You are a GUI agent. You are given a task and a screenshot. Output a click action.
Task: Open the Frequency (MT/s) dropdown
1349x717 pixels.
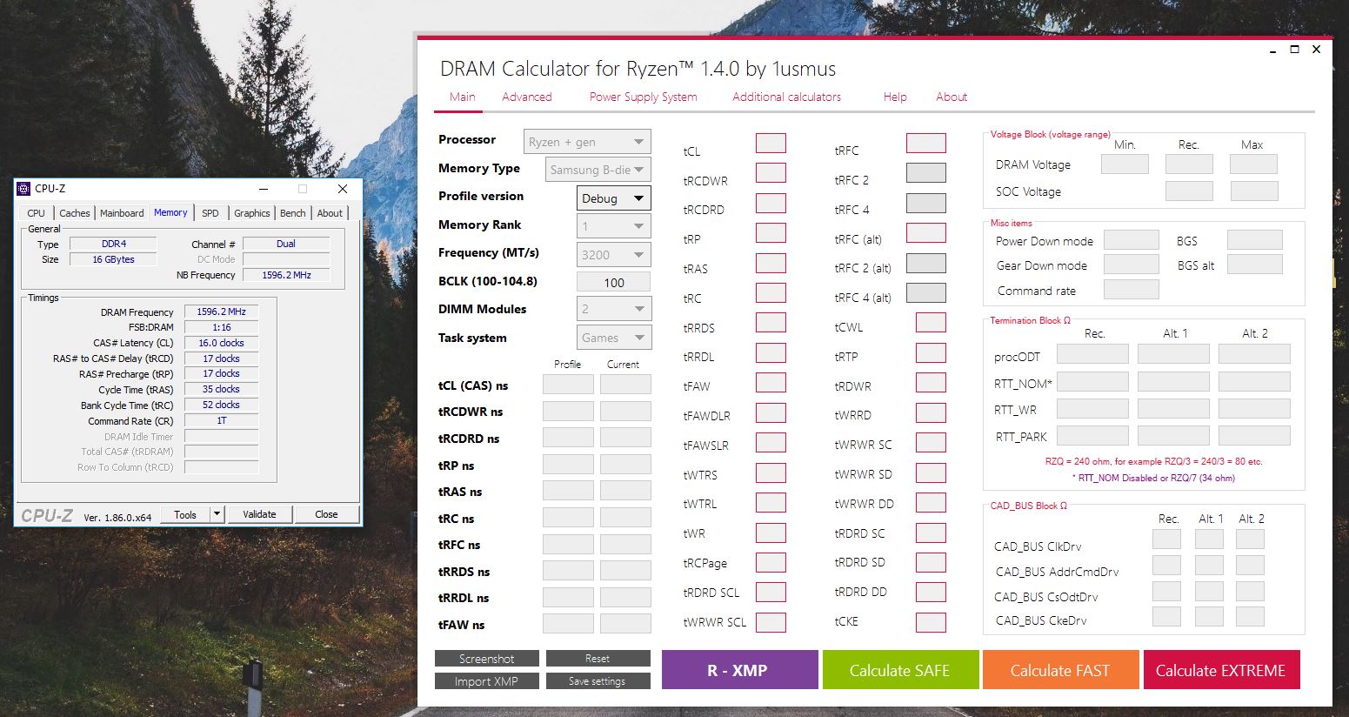coord(613,255)
